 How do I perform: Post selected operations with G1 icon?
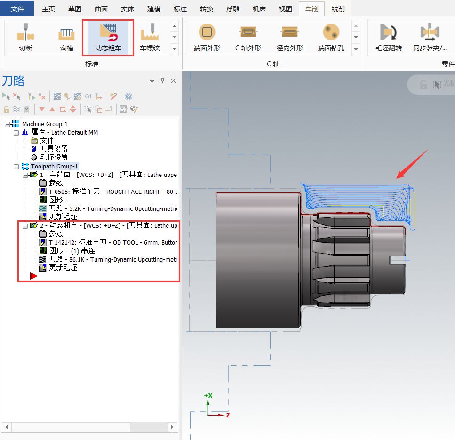(x=88, y=96)
